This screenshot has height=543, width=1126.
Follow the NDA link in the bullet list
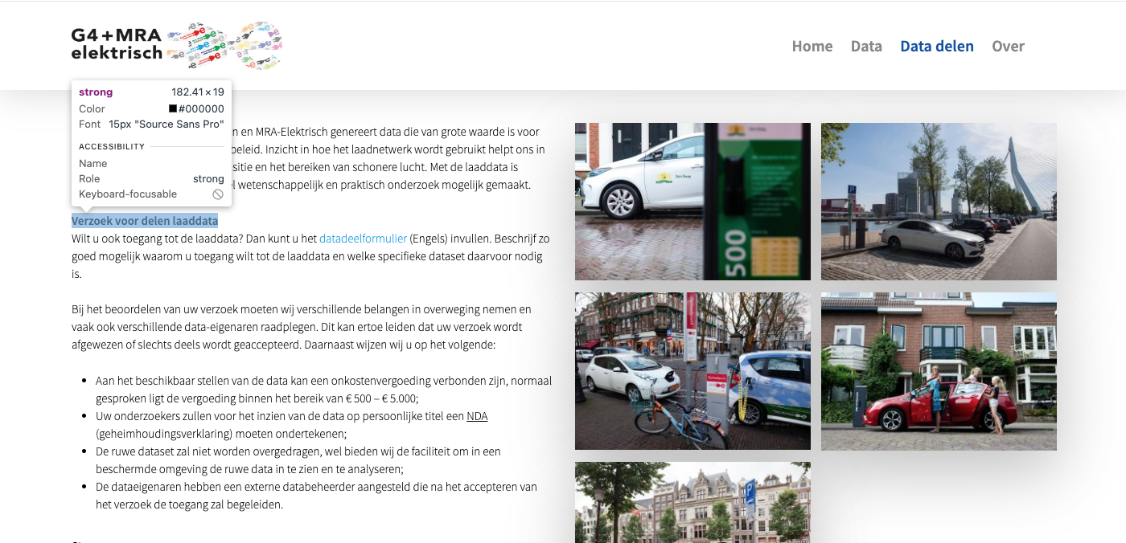coord(477,416)
